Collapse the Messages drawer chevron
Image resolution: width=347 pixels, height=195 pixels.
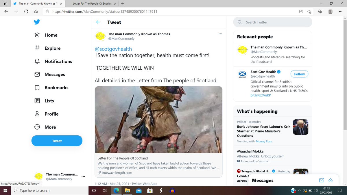(x=331, y=180)
